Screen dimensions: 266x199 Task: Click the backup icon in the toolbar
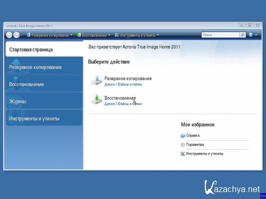(x=28, y=35)
